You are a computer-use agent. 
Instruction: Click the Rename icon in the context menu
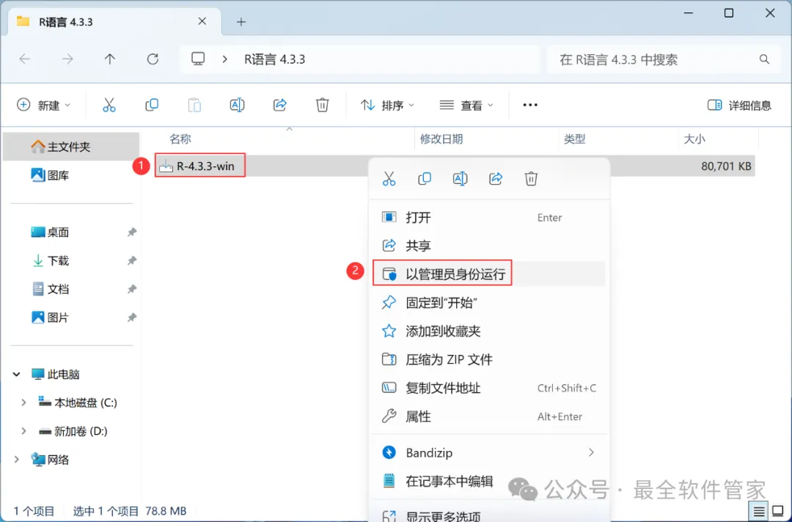(460, 179)
